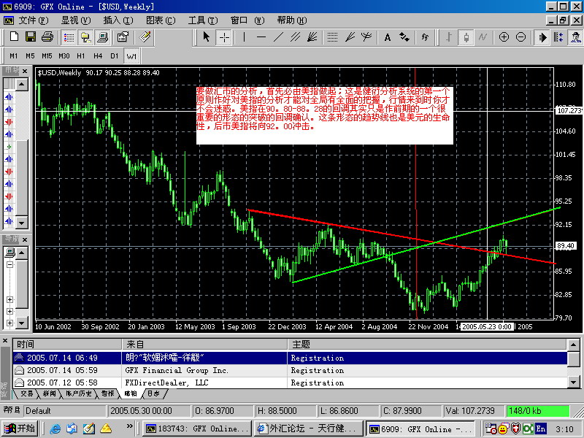Viewport: 584px width, 438px height.
Task: Select the equidistant channel tool
Action: pos(296,37)
